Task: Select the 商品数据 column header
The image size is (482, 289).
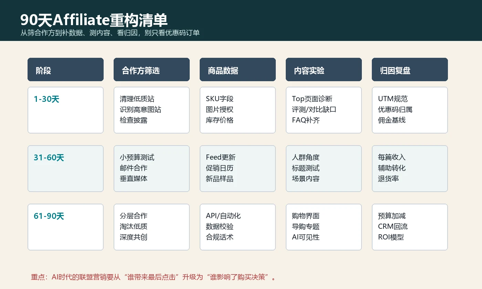Action: (238, 69)
